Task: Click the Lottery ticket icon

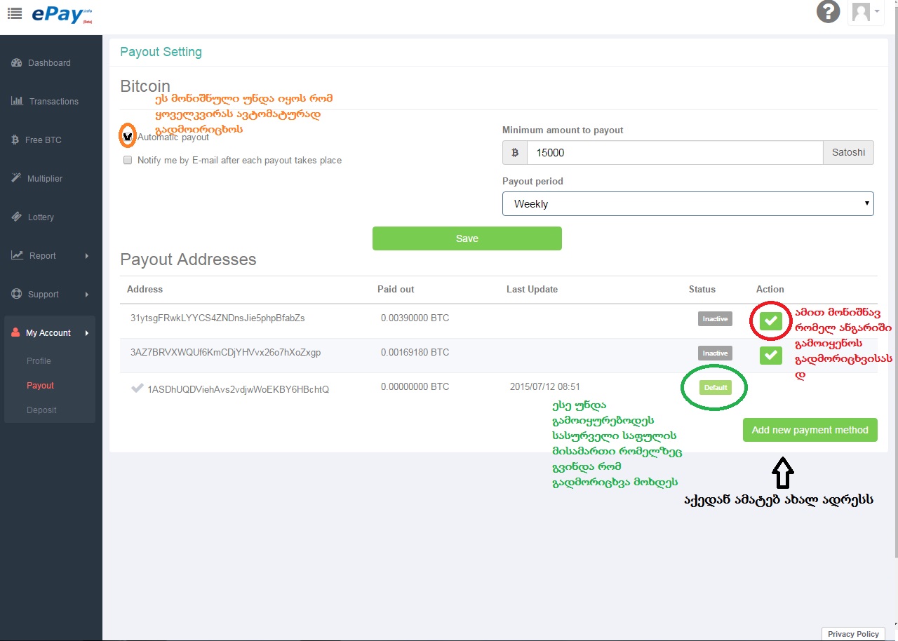Action: pos(17,217)
